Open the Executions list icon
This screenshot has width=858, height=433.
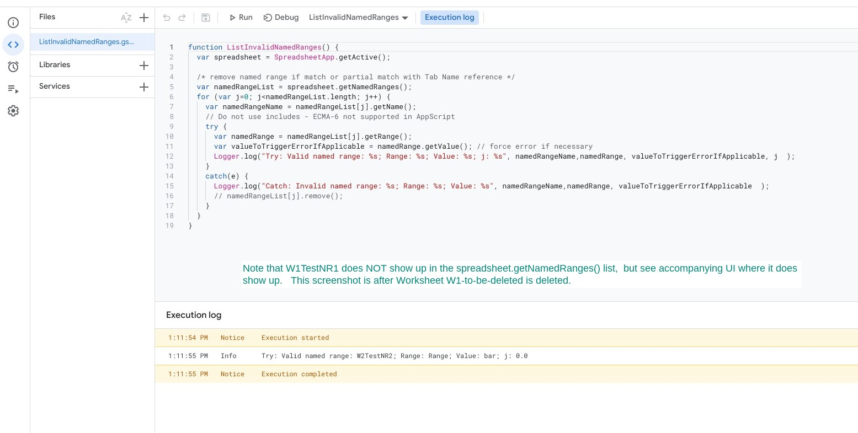(x=13, y=89)
